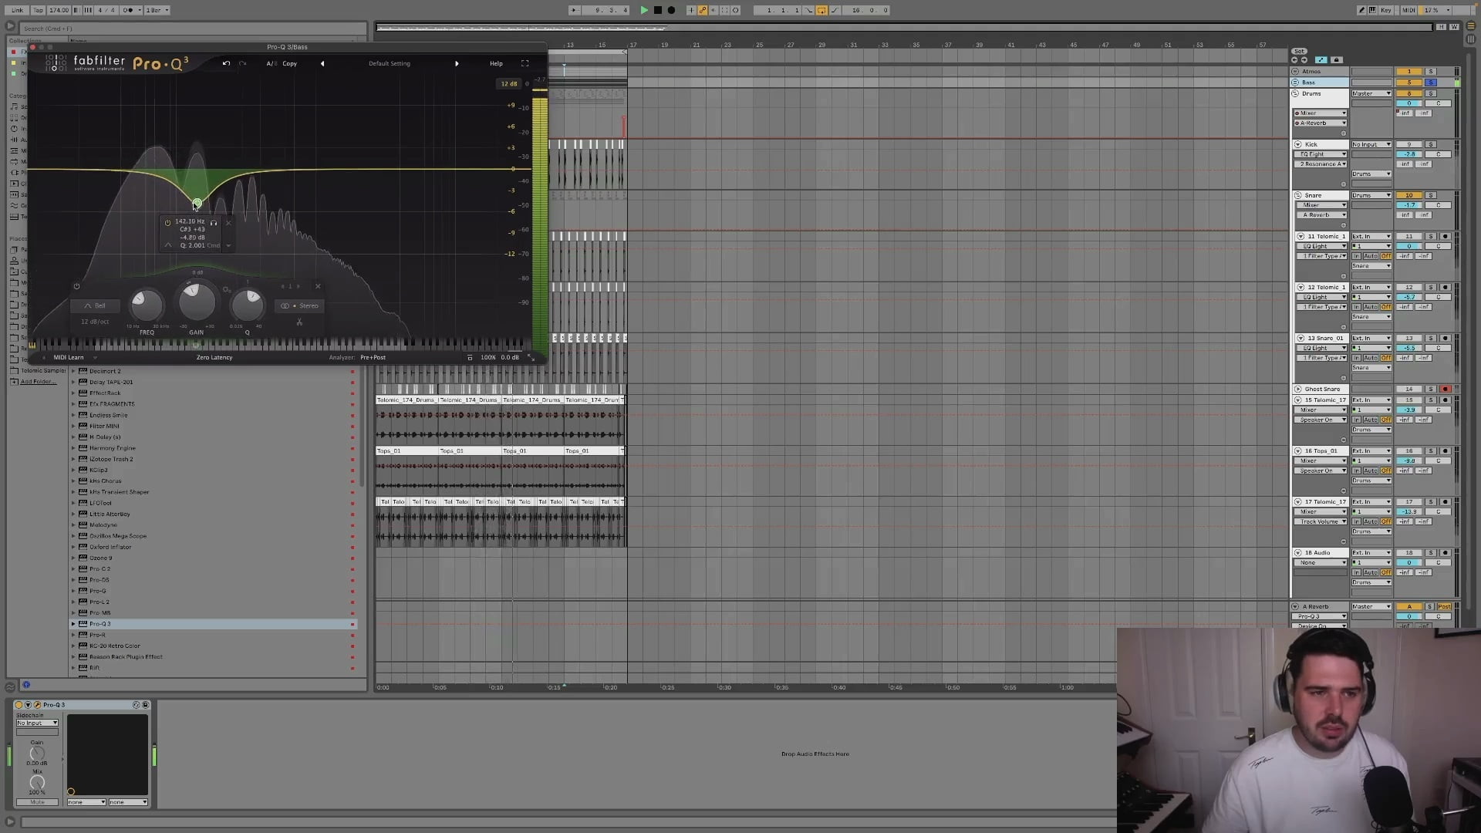Click the A/B compare button
1481x833 pixels.
[271, 63]
